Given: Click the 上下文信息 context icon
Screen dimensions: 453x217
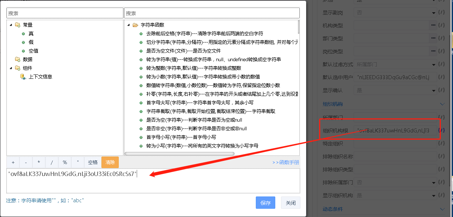Looking at the screenshot, I should 23,77.
